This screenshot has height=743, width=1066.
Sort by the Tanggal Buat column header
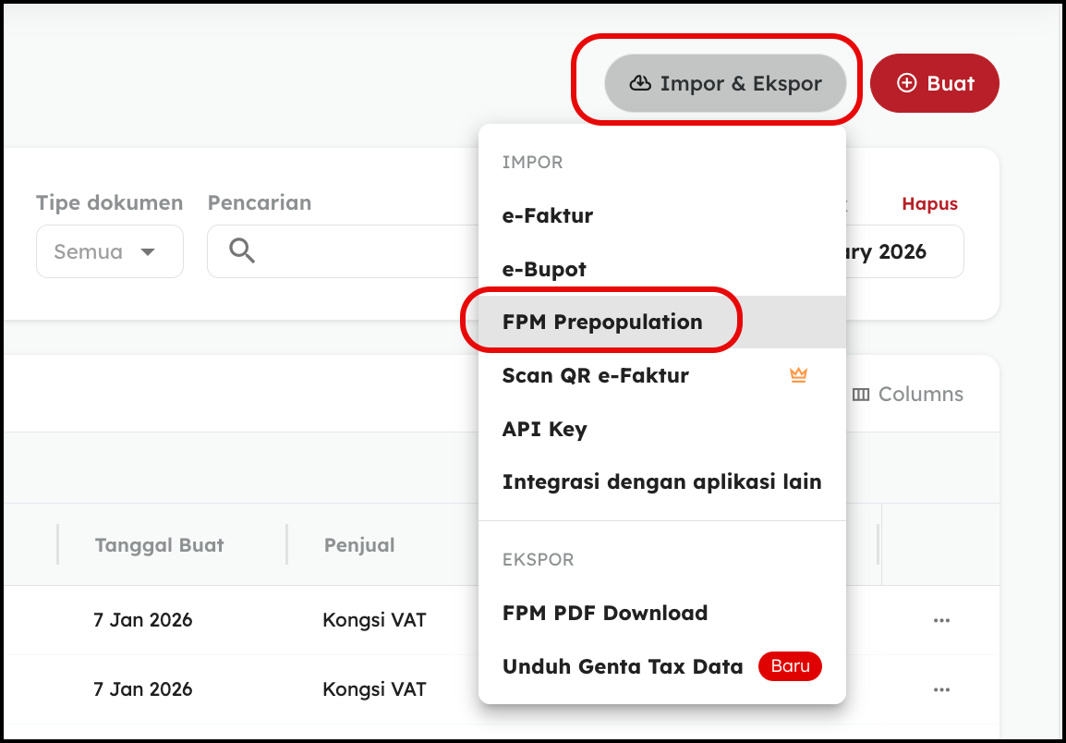[160, 545]
